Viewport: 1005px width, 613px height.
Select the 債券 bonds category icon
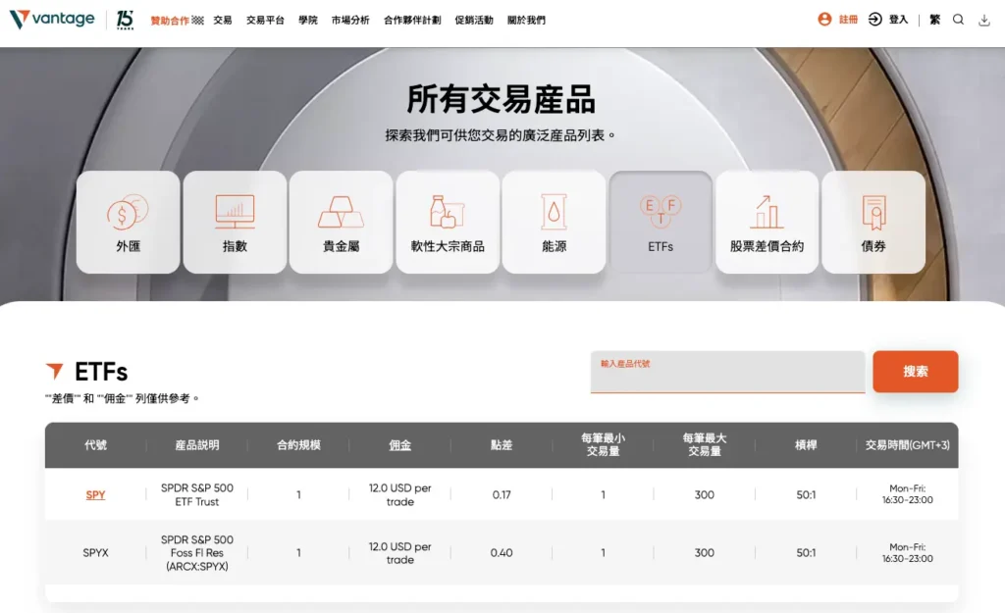click(x=873, y=222)
